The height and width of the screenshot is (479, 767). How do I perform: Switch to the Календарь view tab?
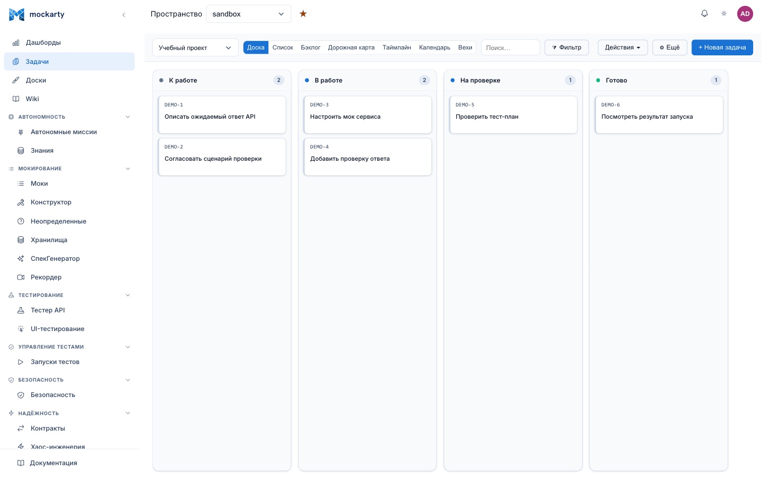pyautogui.click(x=435, y=47)
